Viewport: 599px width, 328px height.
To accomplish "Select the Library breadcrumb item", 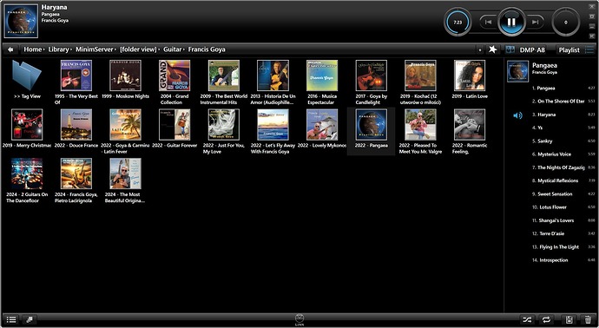I will pyautogui.click(x=58, y=49).
